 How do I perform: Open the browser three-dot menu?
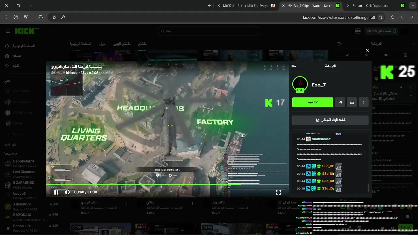pos(6,17)
